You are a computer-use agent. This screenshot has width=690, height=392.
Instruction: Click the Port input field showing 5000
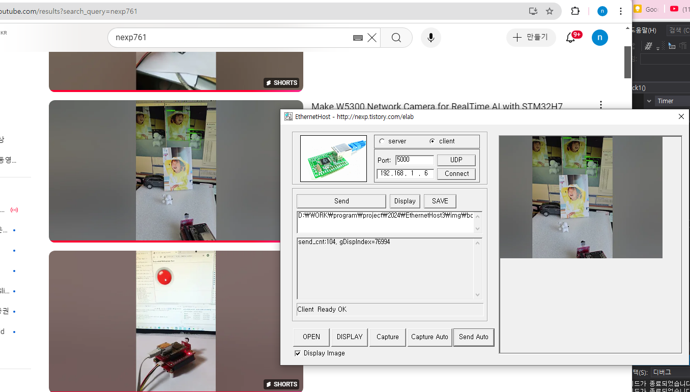(x=414, y=160)
